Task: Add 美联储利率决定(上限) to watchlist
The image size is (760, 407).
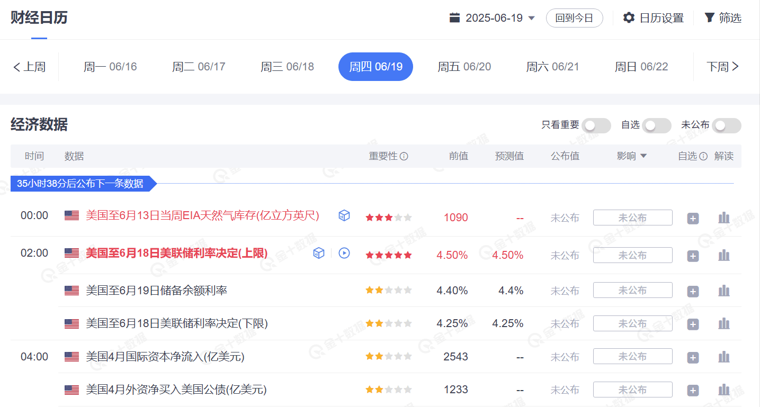Action: click(693, 256)
